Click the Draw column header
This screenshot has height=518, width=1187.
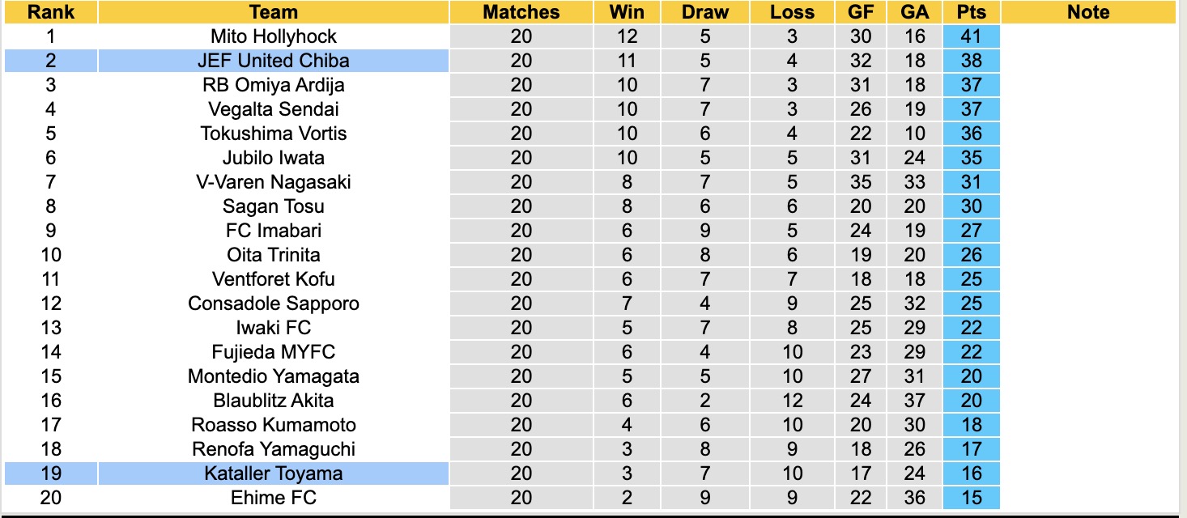(x=704, y=12)
